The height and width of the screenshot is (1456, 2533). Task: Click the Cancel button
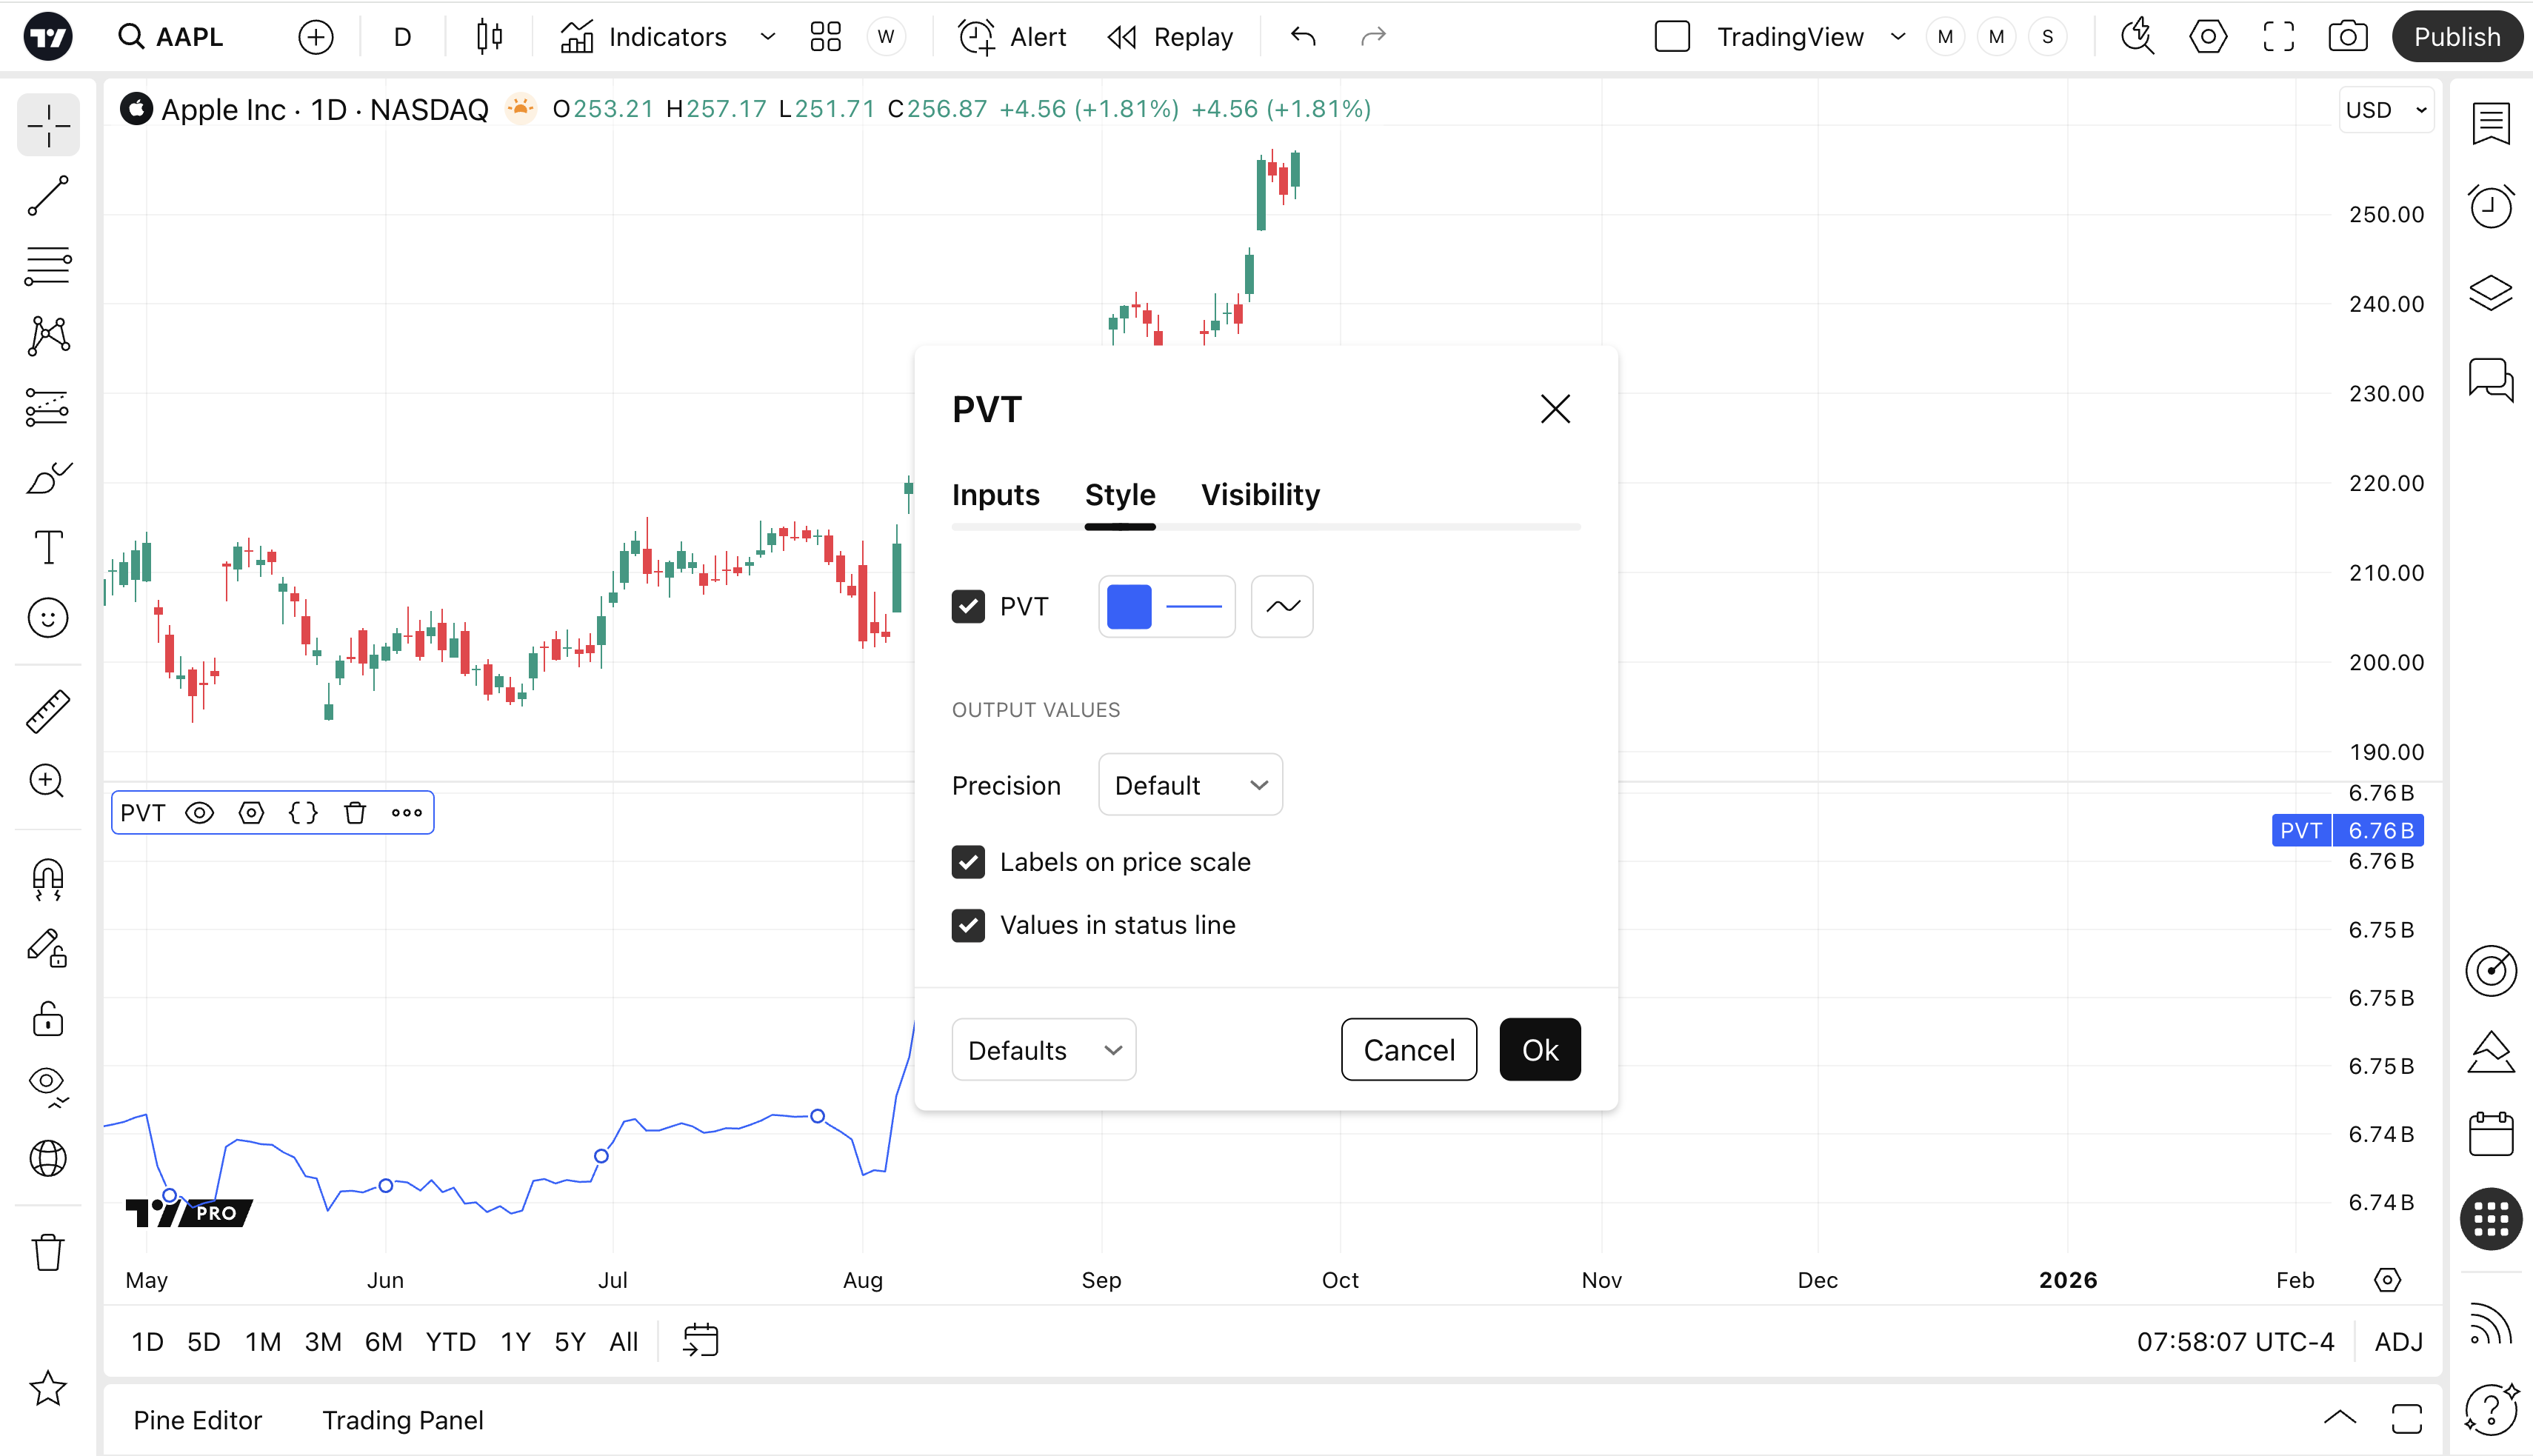(1408, 1050)
